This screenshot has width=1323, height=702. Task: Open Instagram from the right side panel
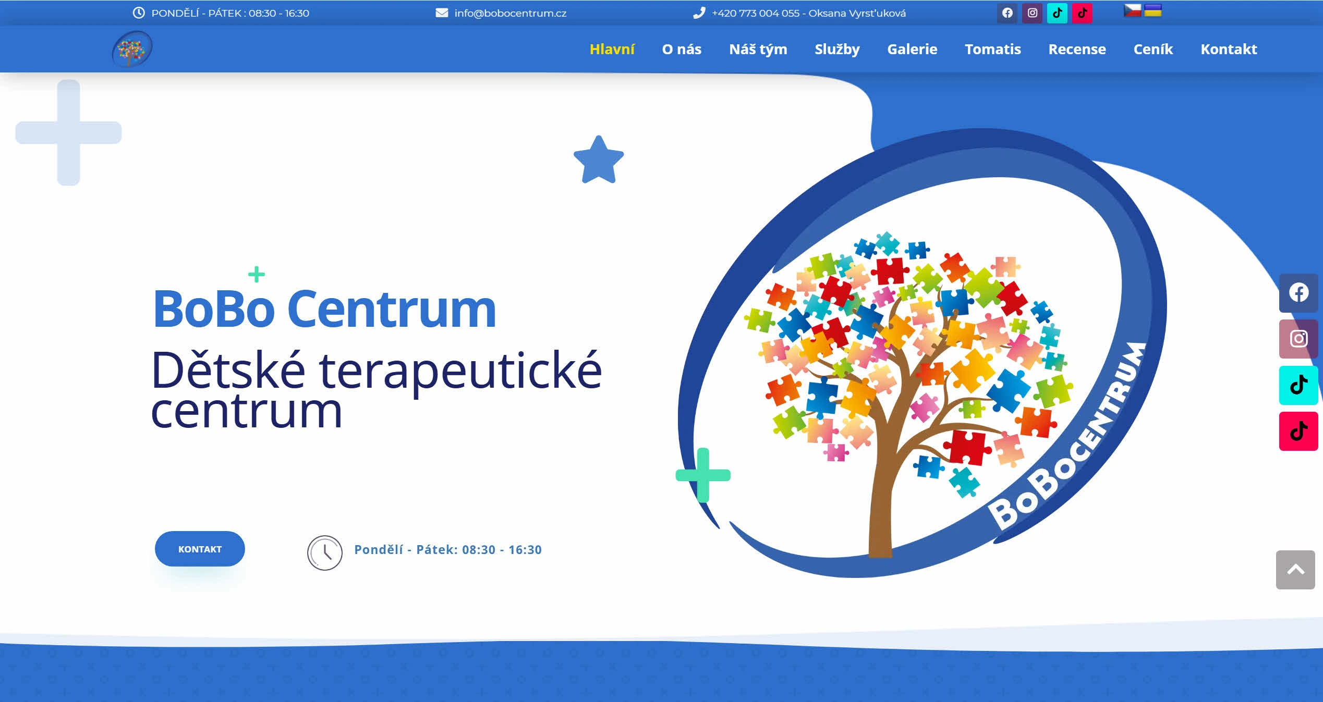[x=1298, y=339]
